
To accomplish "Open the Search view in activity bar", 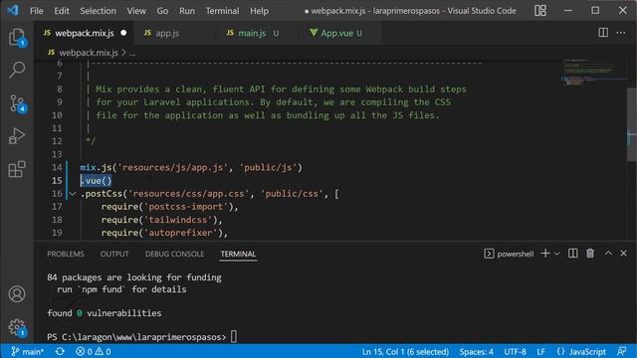I will [x=17, y=70].
